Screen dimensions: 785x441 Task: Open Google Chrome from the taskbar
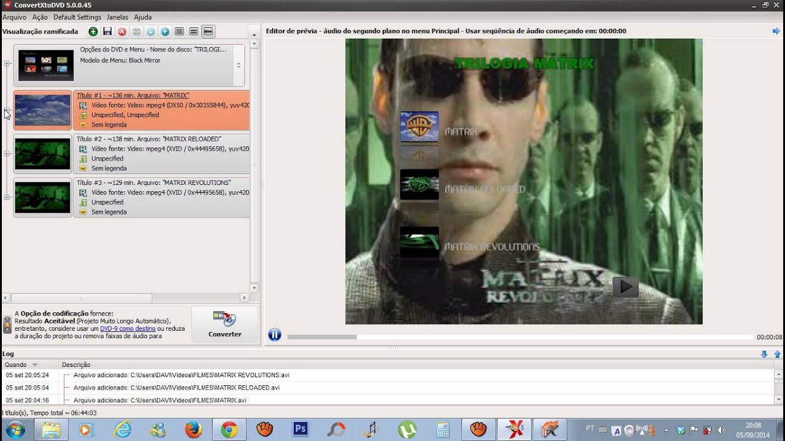click(x=229, y=429)
